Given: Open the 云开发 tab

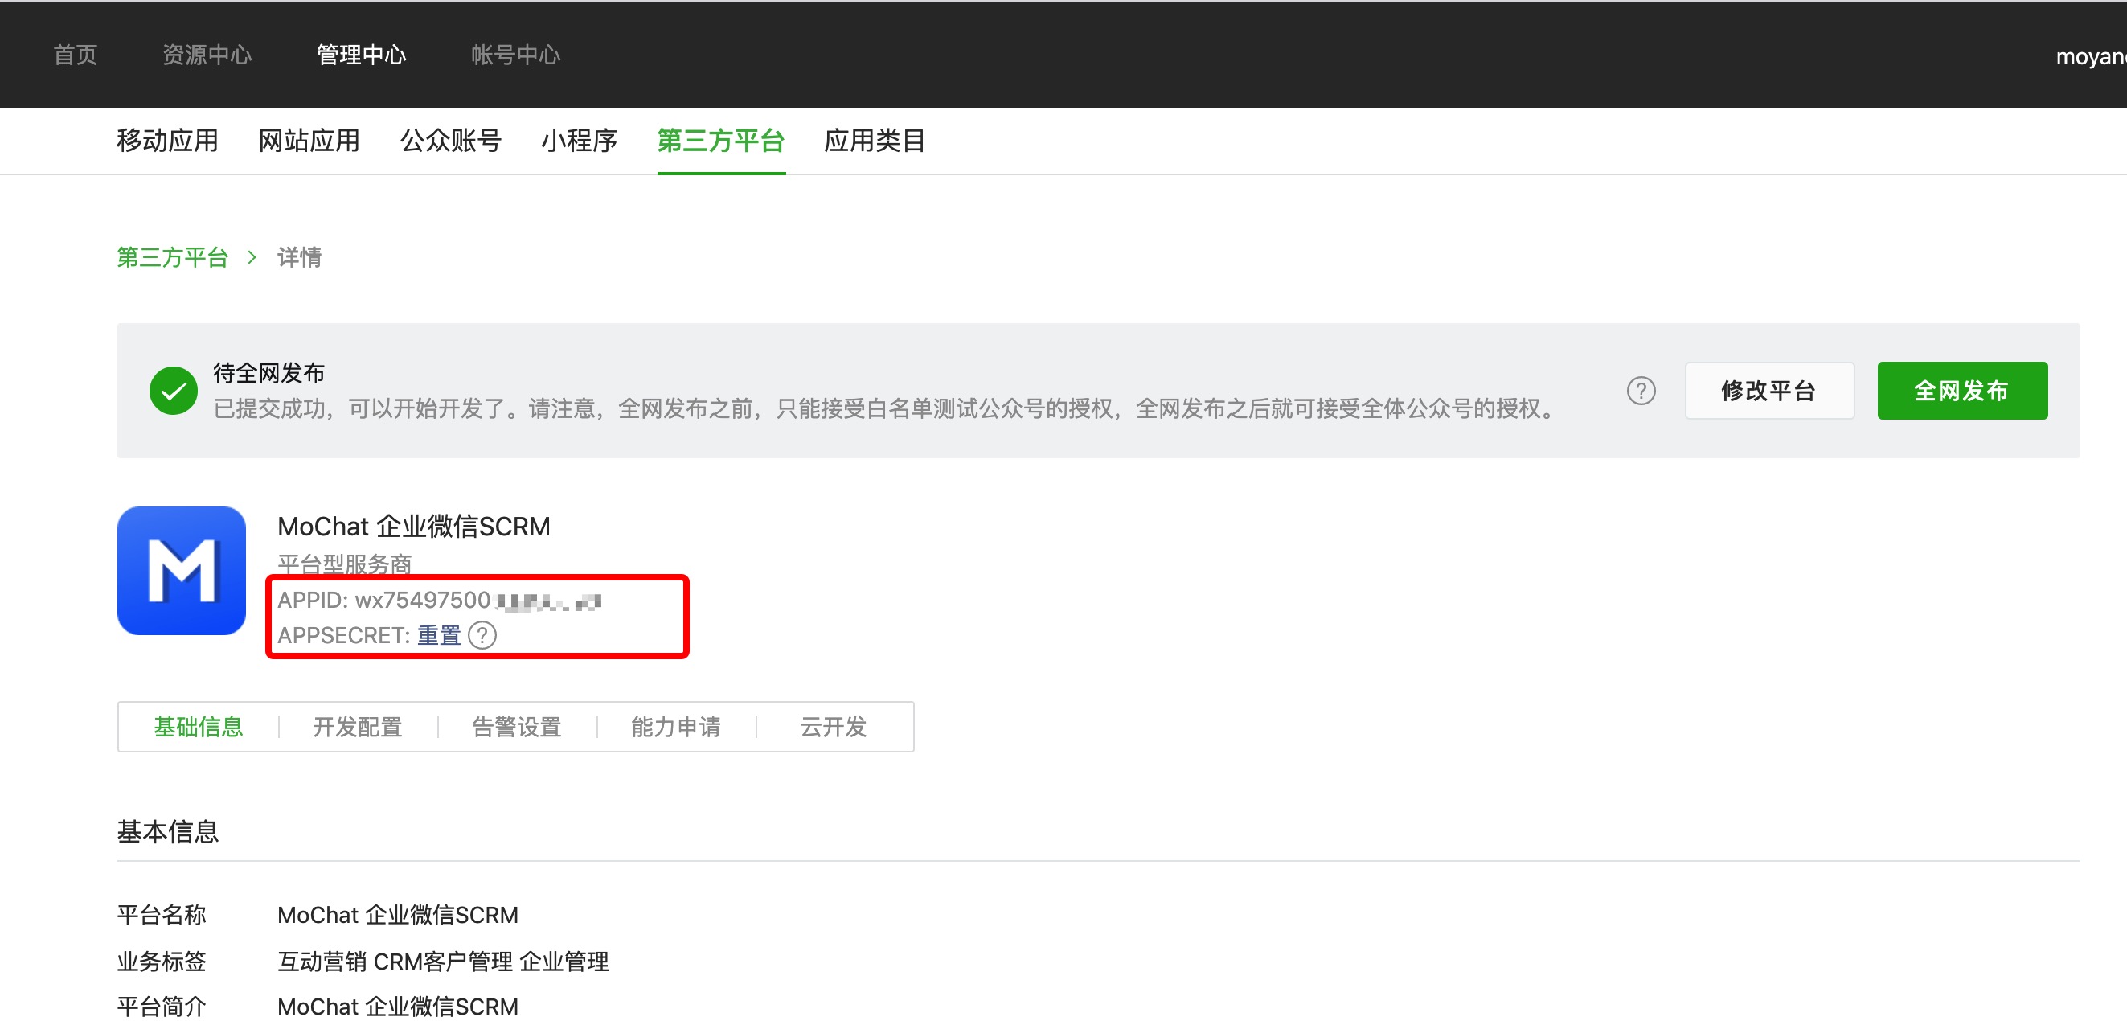Looking at the screenshot, I should point(832,727).
